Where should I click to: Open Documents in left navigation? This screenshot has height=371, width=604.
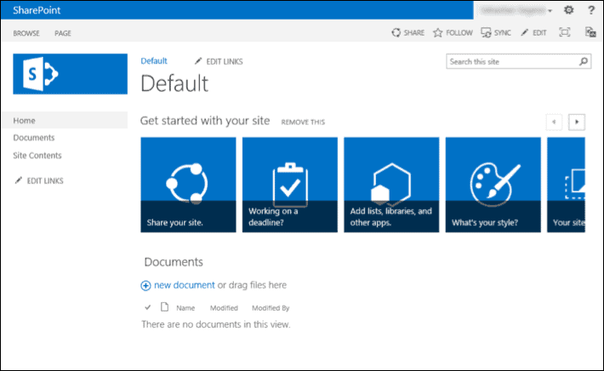[34, 138]
